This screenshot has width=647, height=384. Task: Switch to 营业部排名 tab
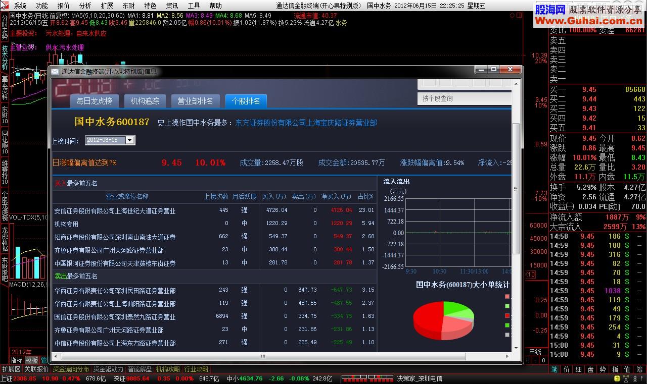click(195, 101)
